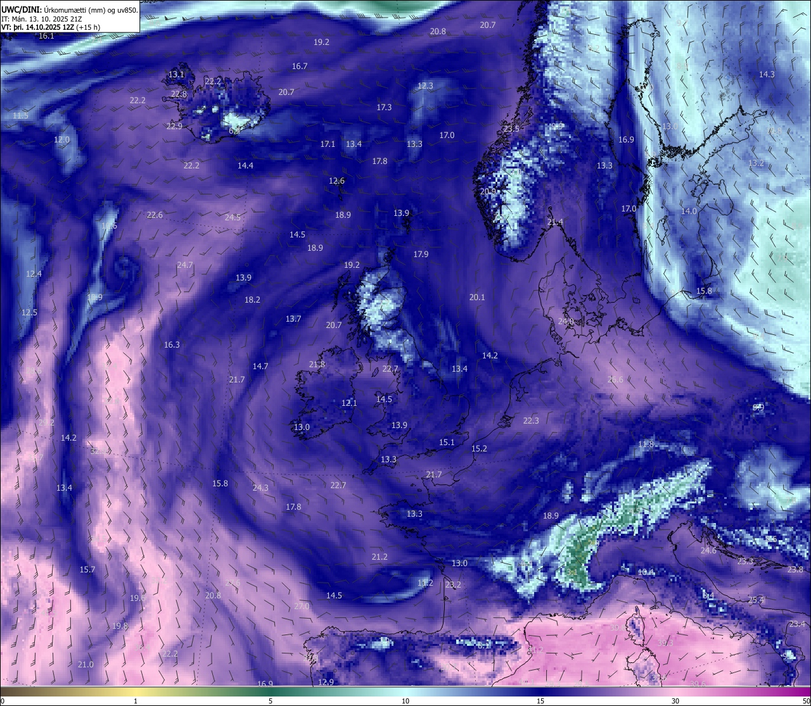Click the 15.7 map value
811x706 pixels.
[87, 570]
